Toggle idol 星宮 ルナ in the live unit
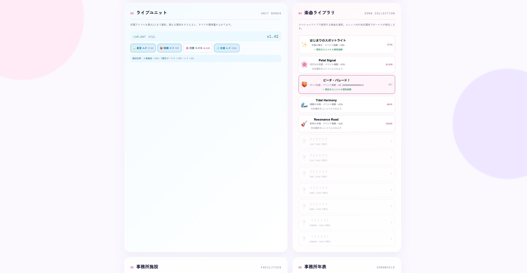 143,48
